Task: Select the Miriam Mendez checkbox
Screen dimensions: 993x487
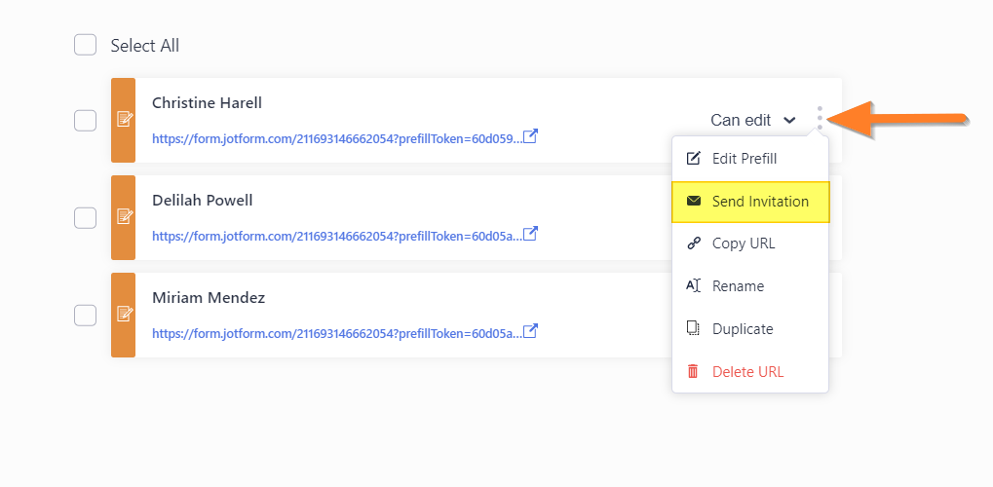Action: click(86, 315)
